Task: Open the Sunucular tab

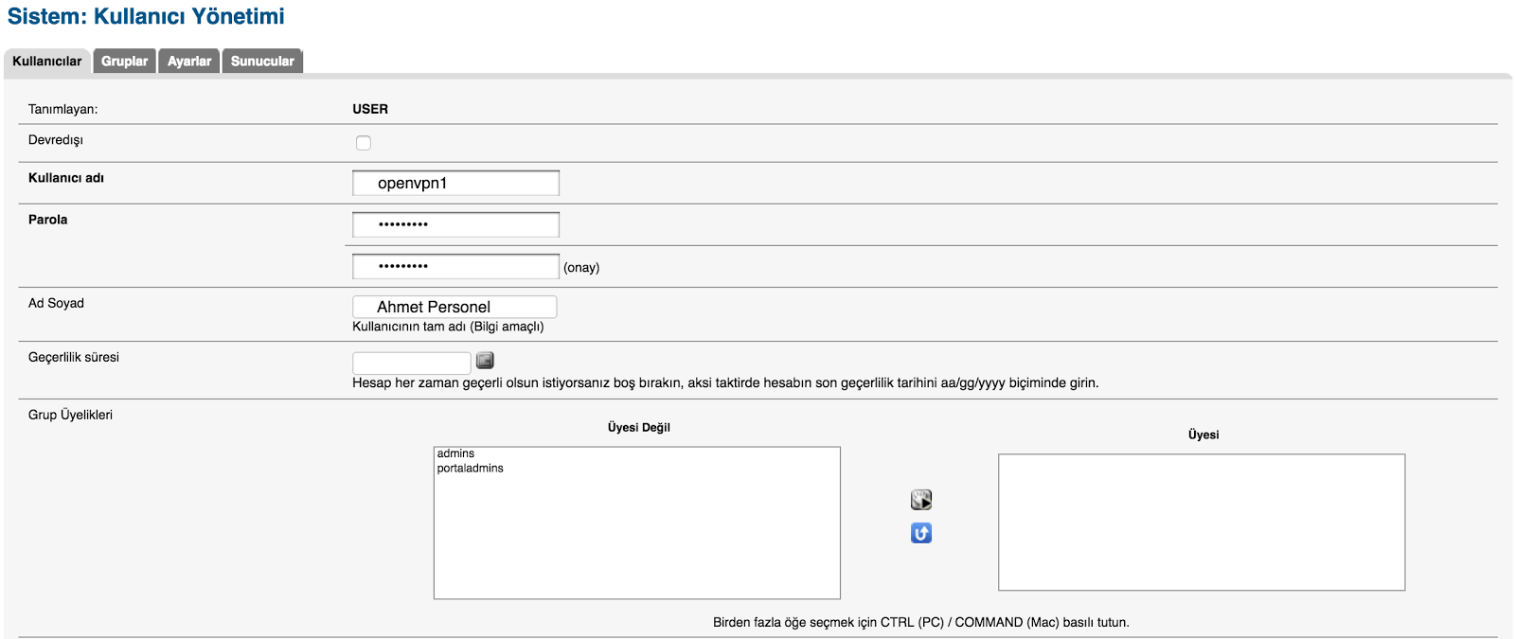Action: point(262,62)
